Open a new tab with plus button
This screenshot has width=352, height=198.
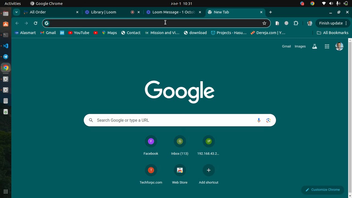pos(271,12)
